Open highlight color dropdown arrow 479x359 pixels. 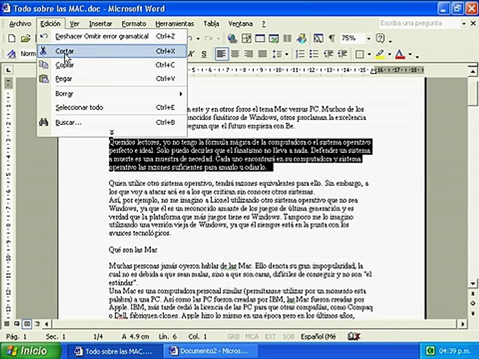click(x=390, y=54)
